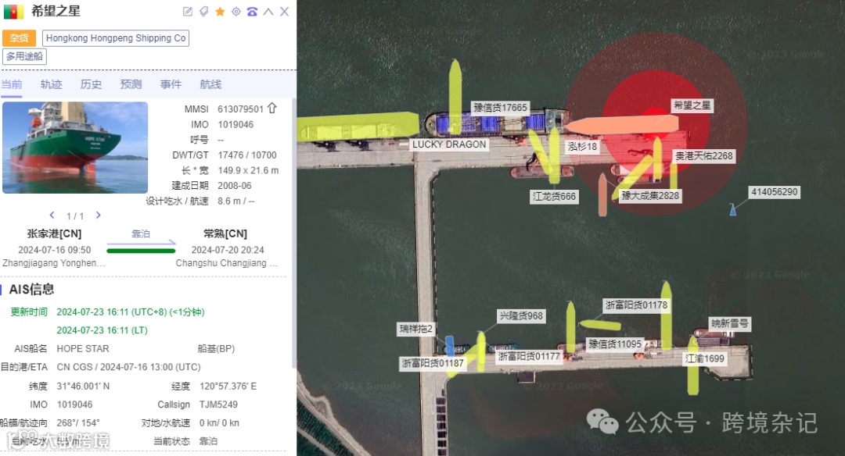
Task: Click the telephone contact icon
Action: coord(252,11)
